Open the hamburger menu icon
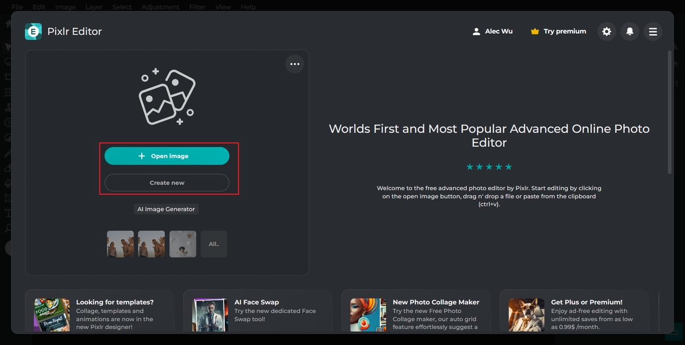Screen dimensions: 685x345 click(653, 32)
